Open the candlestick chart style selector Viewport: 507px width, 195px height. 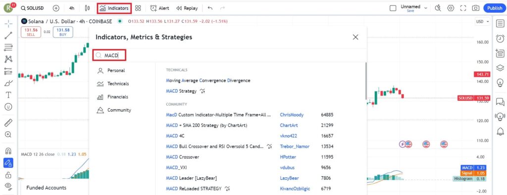(87, 8)
